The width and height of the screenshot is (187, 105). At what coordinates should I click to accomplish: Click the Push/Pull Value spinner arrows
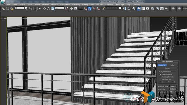[176, 86]
